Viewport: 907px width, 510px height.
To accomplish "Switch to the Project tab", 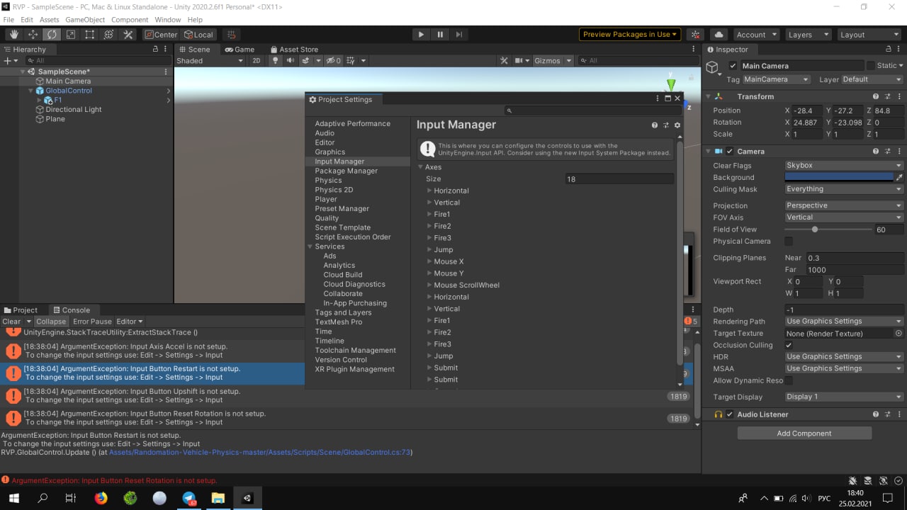I will 21,310.
